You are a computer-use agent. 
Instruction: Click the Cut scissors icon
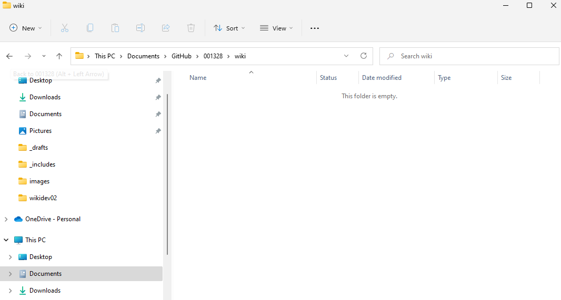point(65,28)
